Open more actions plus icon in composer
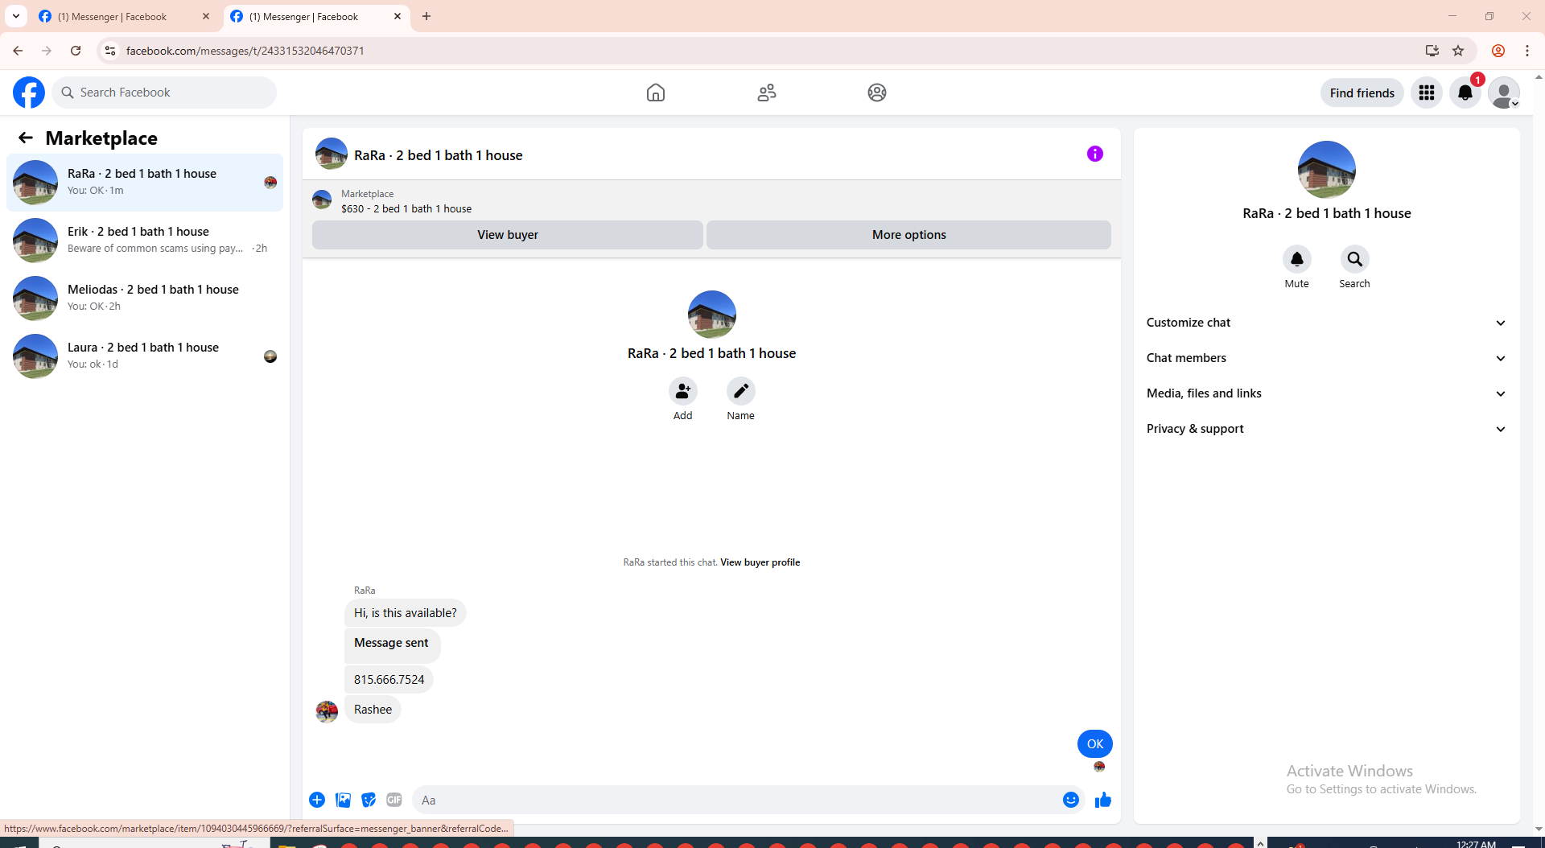 [x=317, y=800]
